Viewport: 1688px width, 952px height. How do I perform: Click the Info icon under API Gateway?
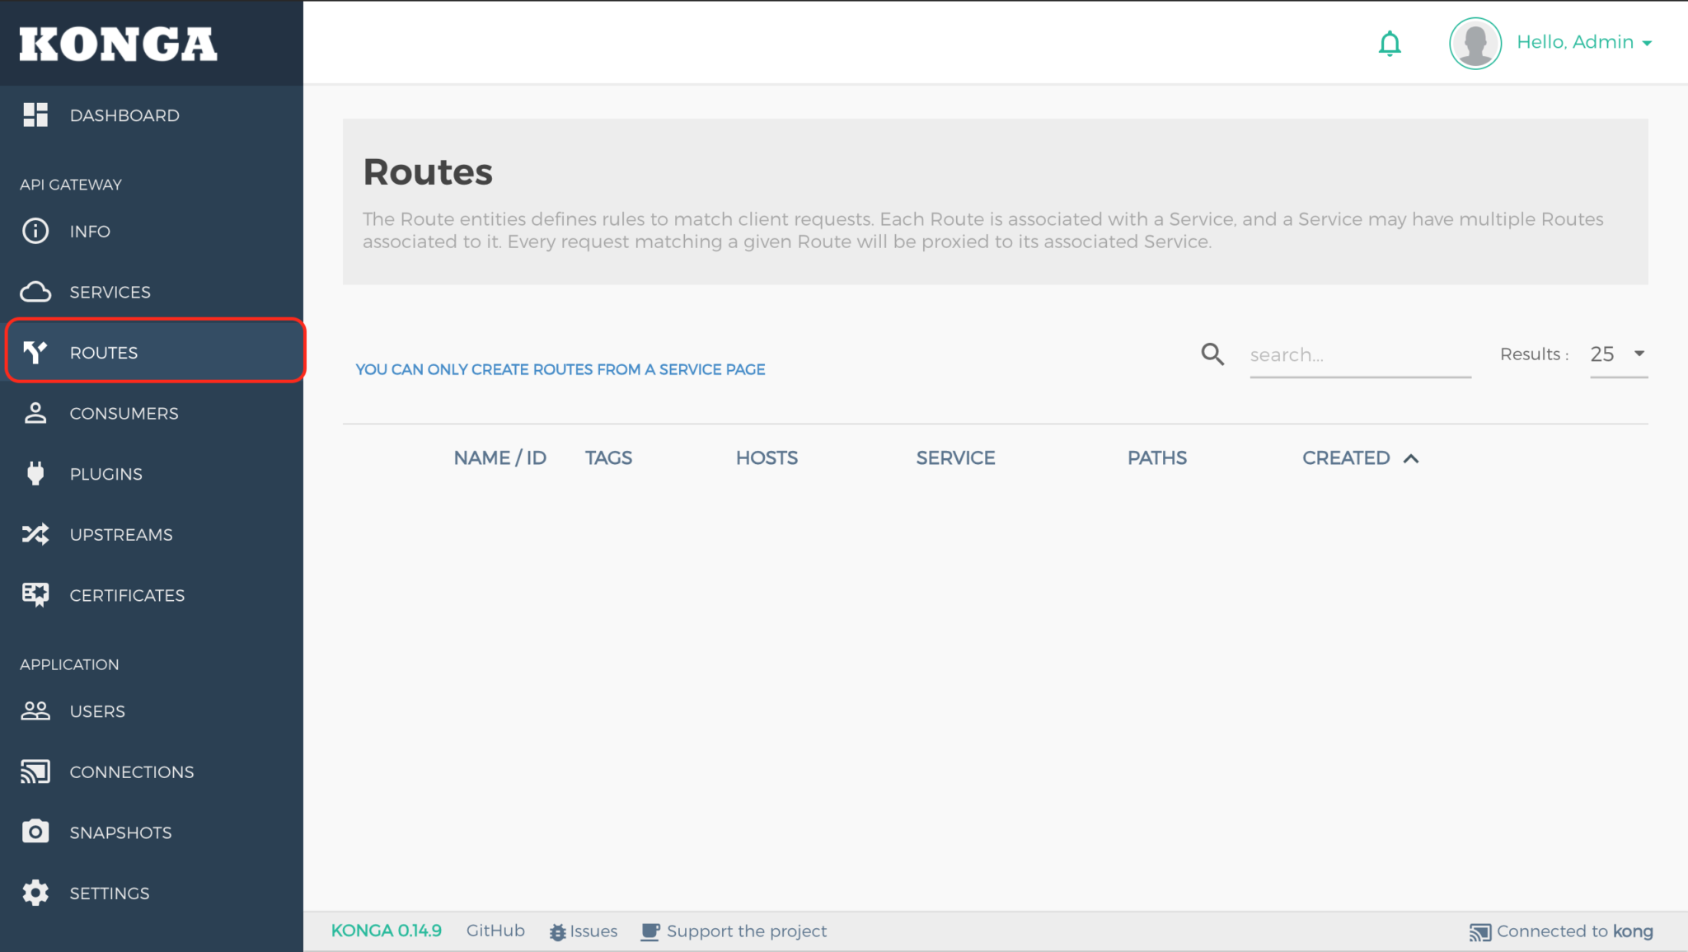[35, 231]
